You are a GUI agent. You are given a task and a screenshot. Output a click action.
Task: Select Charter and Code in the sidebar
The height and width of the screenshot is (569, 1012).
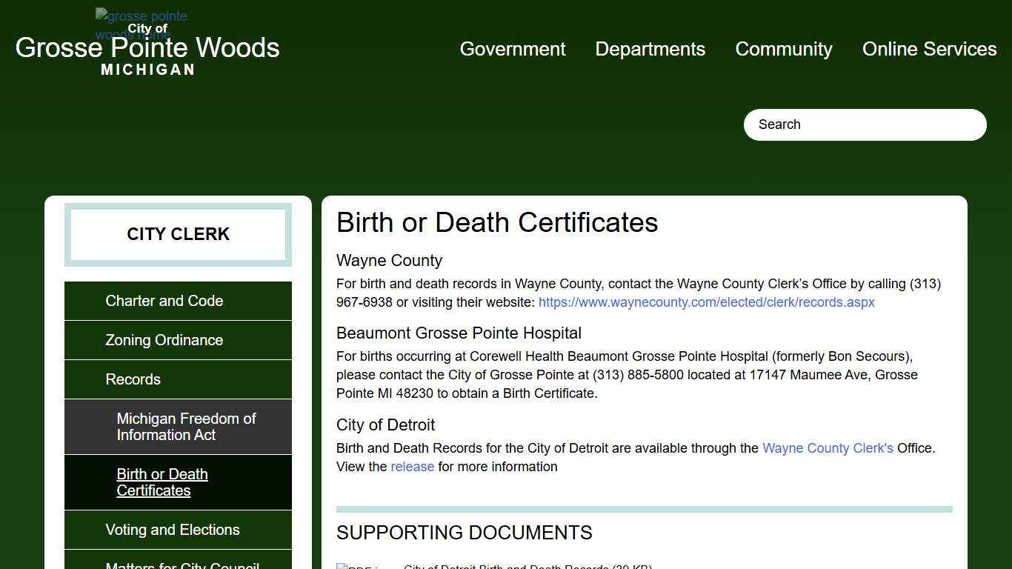point(164,301)
